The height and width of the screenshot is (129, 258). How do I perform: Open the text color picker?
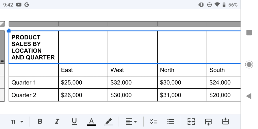click(x=91, y=122)
